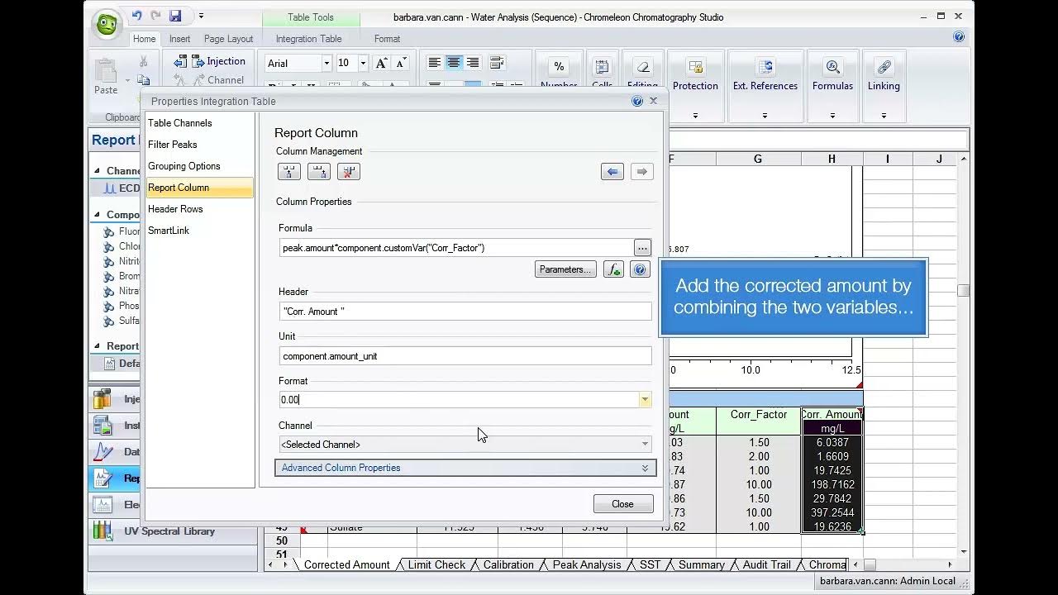The height and width of the screenshot is (595, 1058).
Task: Close the Properties Integration Table dialog via X
Action: pyautogui.click(x=653, y=101)
